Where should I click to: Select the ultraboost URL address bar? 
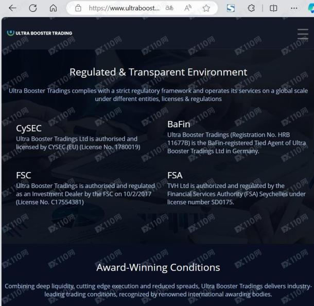124,8
